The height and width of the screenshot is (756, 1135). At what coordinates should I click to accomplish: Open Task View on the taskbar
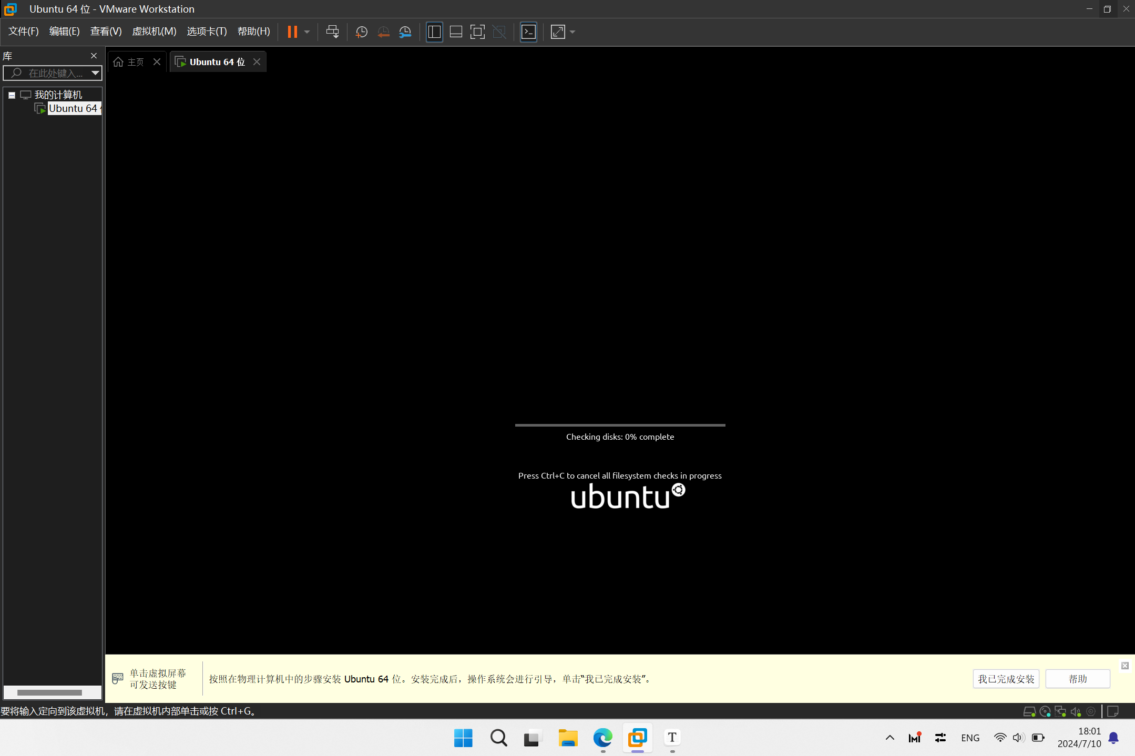pyautogui.click(x=533, y=738)
